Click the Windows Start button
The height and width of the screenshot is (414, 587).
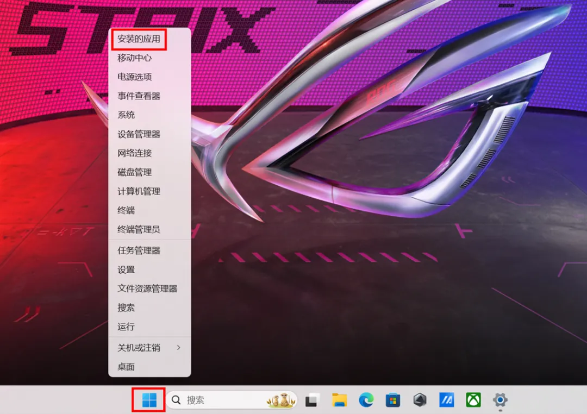(x=149, y=400)
